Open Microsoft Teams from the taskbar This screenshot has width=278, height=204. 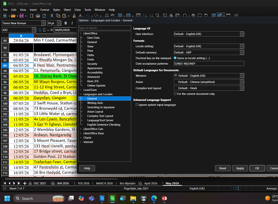click(x=91, y=198)
